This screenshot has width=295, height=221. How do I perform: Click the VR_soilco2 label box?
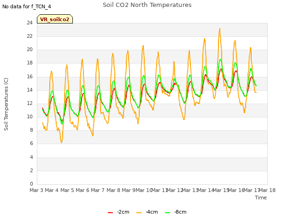(55, 19)
